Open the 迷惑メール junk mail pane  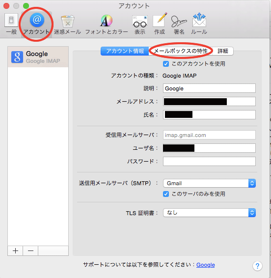point(68,25)
